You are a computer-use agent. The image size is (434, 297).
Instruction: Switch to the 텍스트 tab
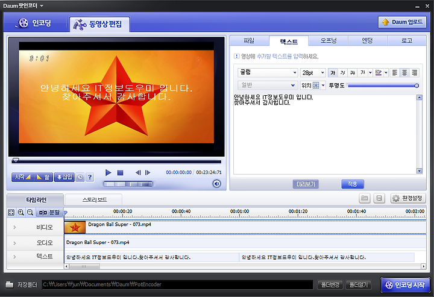point(289,41)
